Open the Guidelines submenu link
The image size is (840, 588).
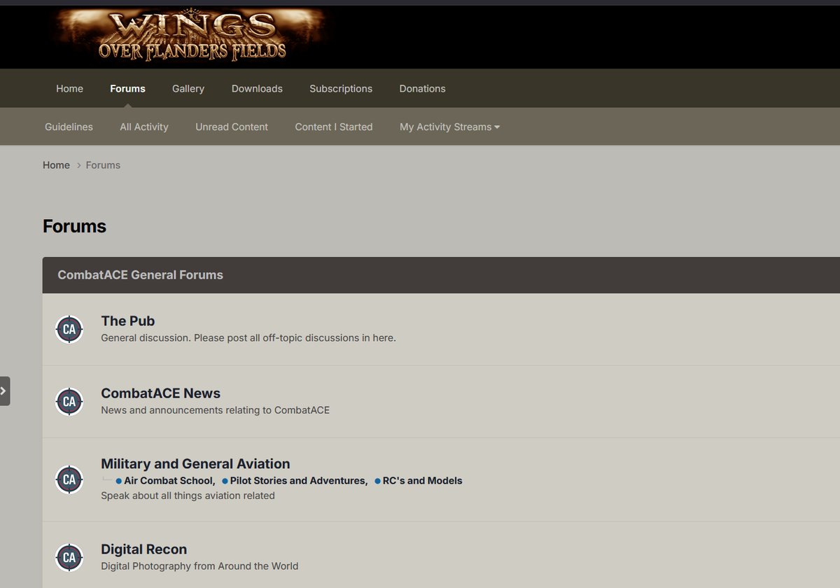[69, 127]
